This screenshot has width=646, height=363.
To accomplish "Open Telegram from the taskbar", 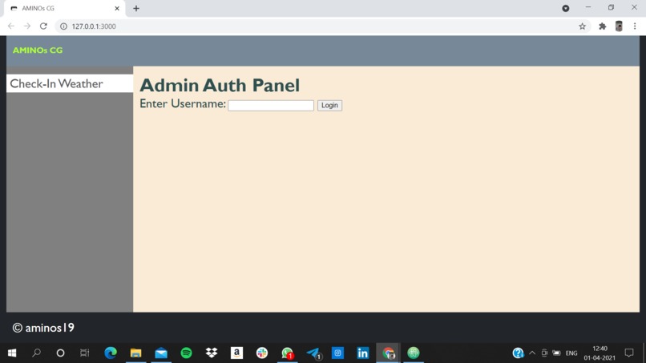I will coord(313,353).
